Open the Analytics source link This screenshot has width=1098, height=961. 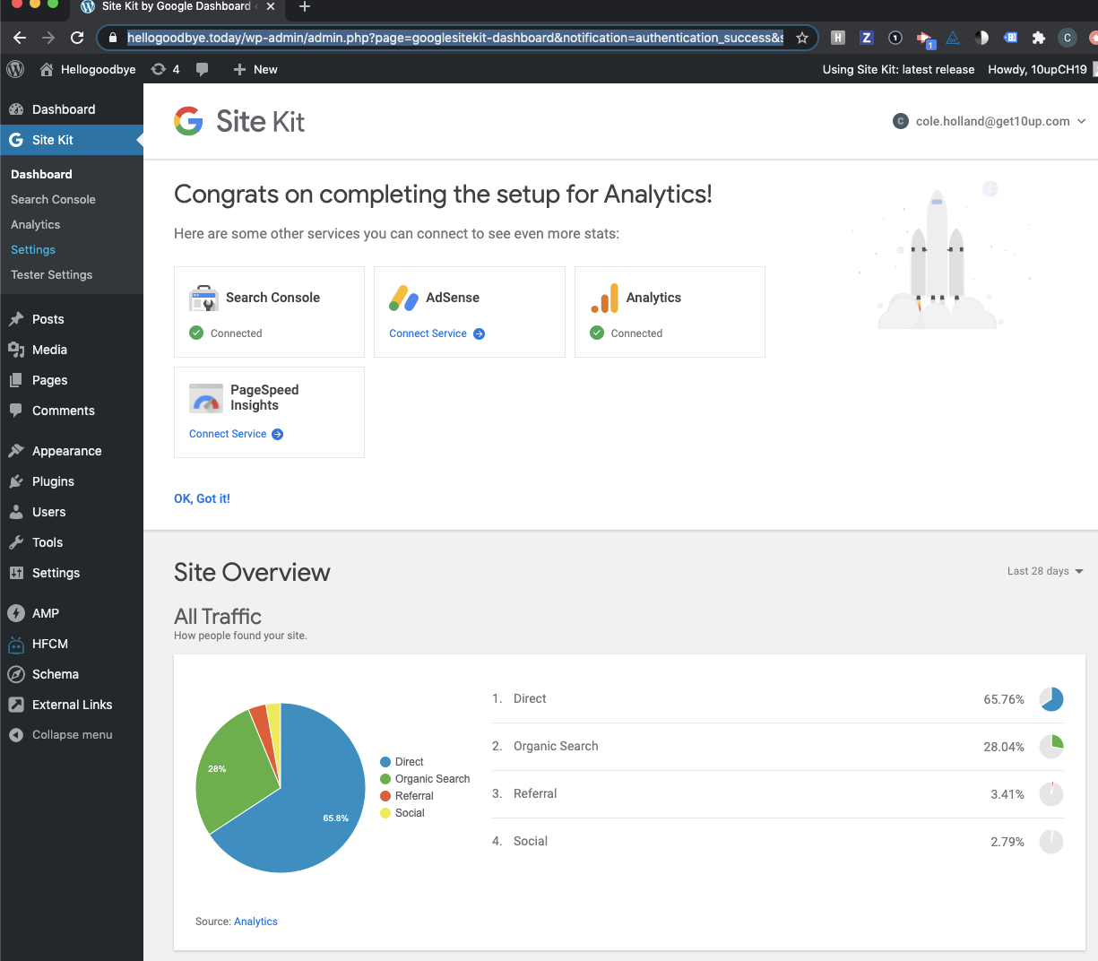click(x=255, y=922)
